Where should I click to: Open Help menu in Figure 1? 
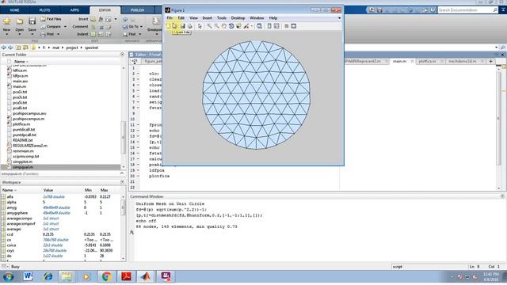click(273, 18)
